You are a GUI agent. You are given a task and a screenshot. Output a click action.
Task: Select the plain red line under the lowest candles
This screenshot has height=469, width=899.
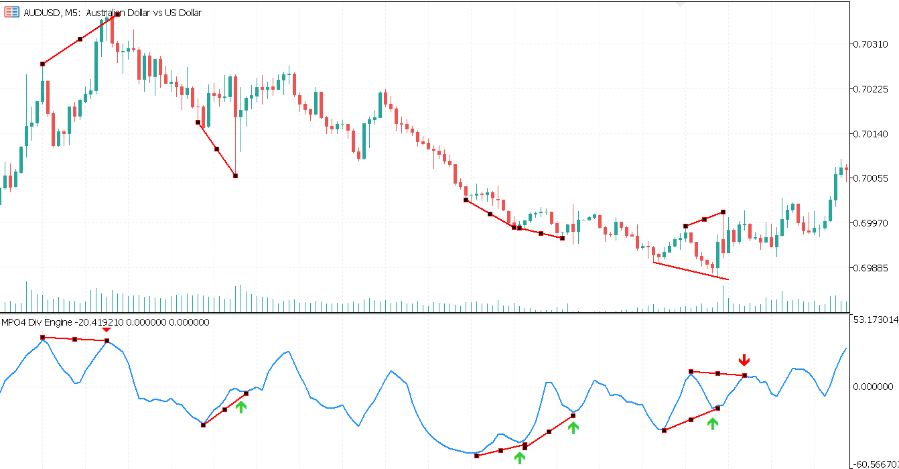(691, 271)
